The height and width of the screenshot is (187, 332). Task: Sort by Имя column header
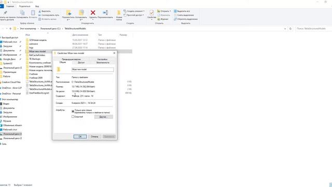[27, 35]
